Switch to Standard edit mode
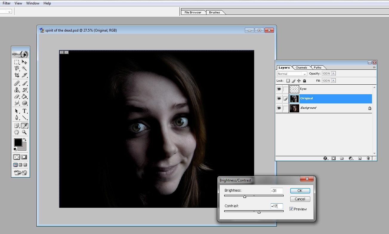The height and width of the screenshot is (234, 389). tap(17, 157)
